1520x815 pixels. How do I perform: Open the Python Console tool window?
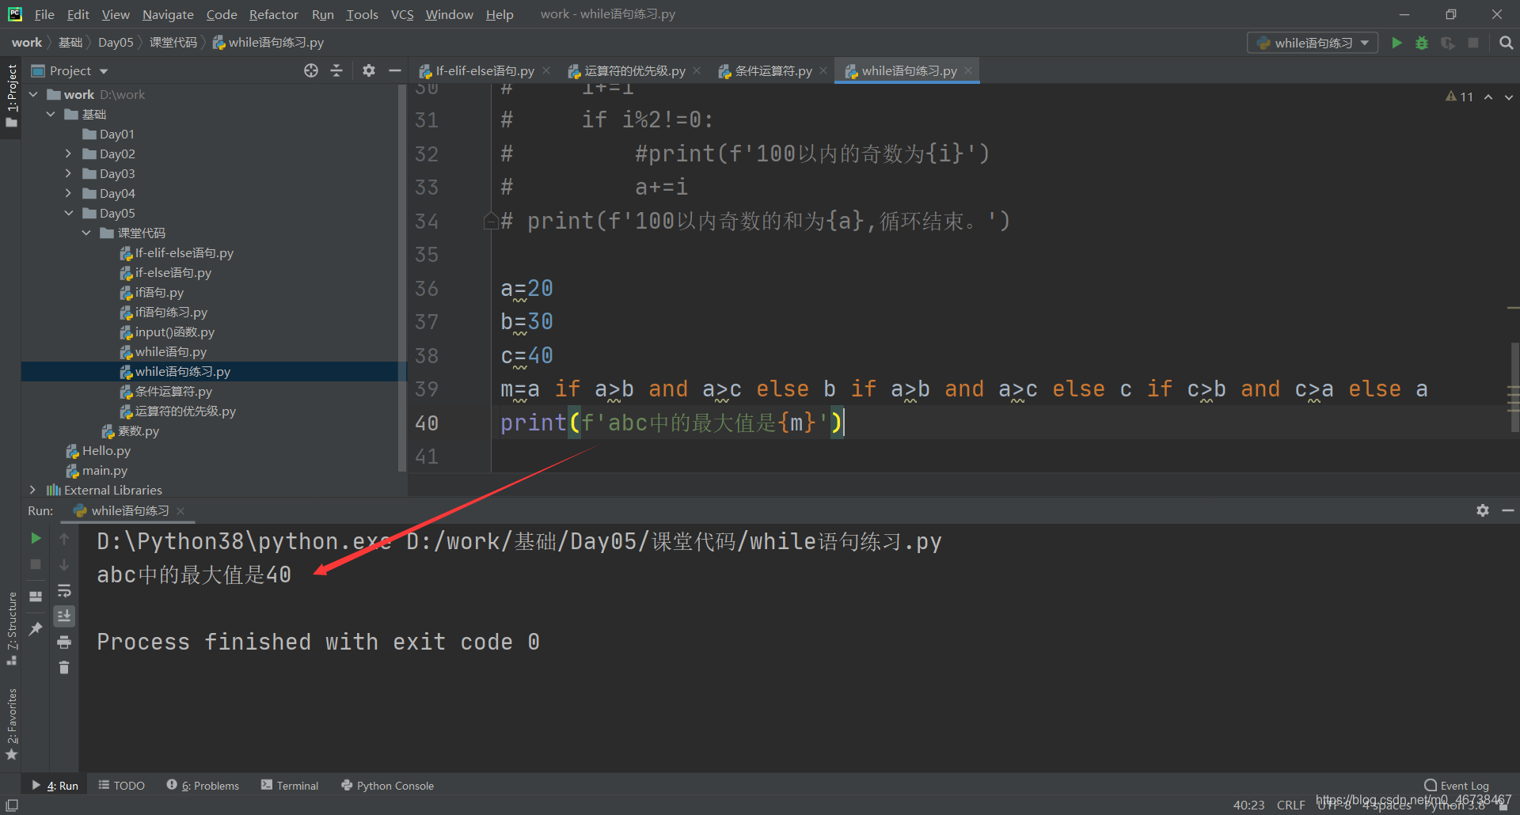(388, 786)
